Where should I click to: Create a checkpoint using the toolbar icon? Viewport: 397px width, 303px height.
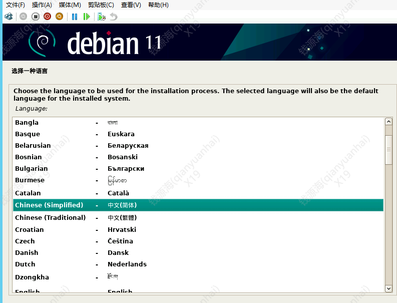102,17
